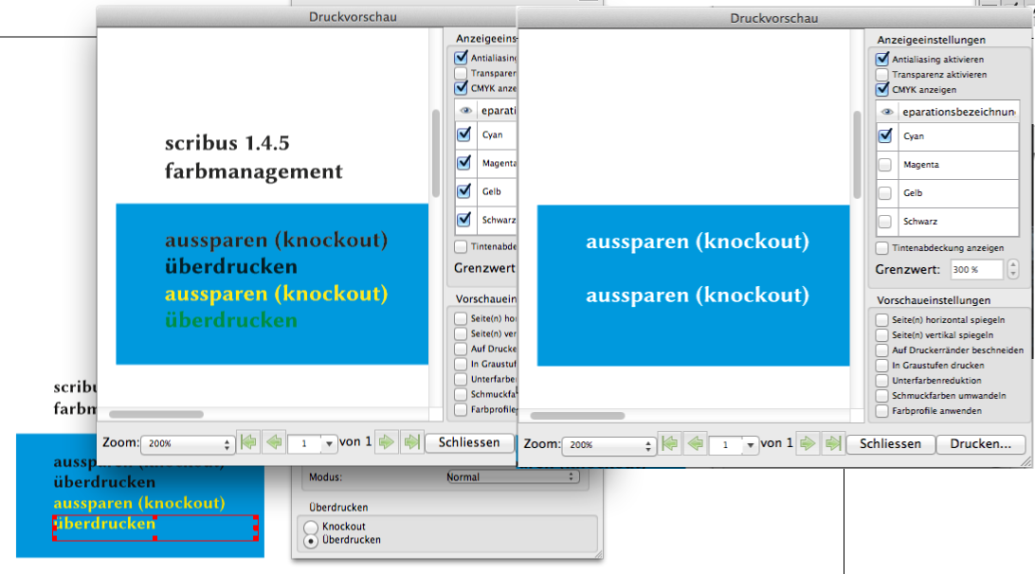Jump to last page in back preview window
Image resolution: width=1035 pixels, height=574 pixels.
(x=411, y=442)
